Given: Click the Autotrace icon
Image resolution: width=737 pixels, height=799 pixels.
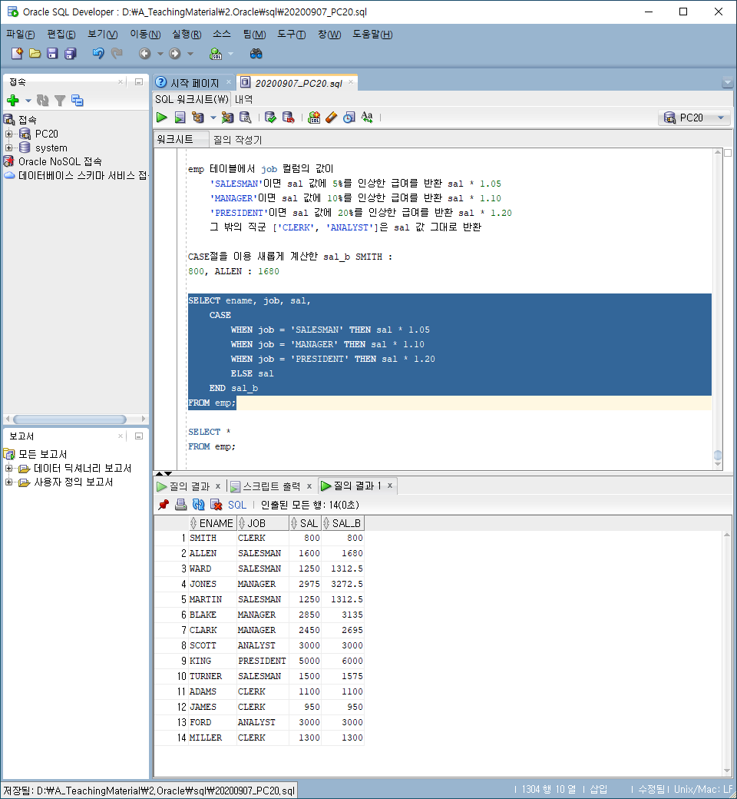Looking at the screenshot, I should [228, 118].
